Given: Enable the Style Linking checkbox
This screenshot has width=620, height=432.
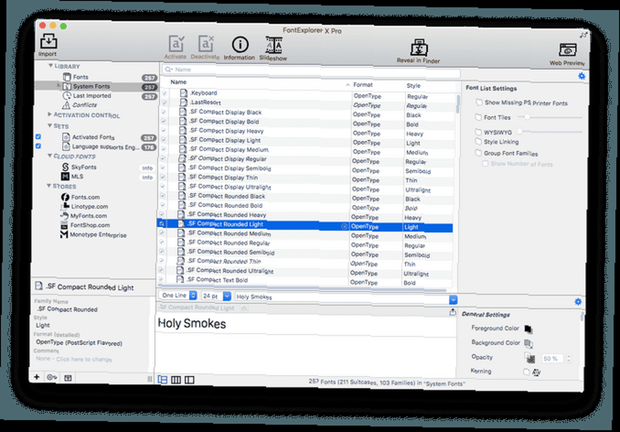Looking at the screenshot, I should tap(479, 142).
